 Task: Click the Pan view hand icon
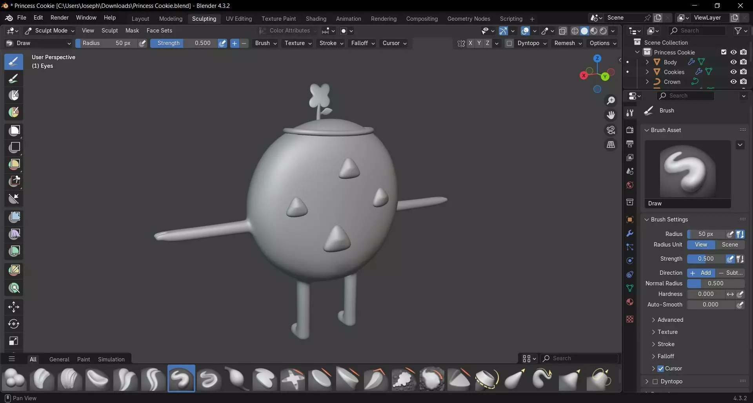pos(611,115)
